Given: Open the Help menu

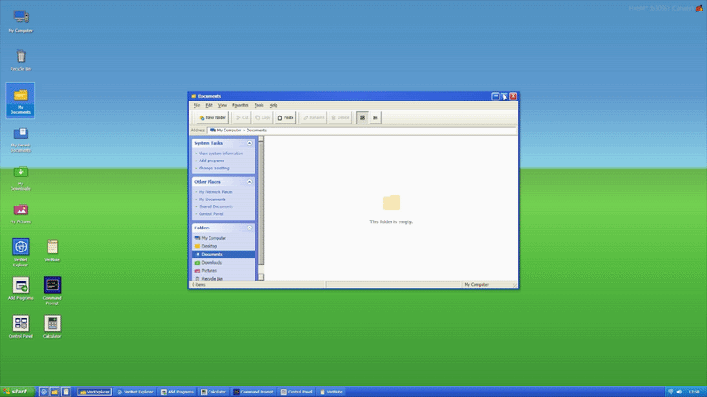Looking at the screenshot, I should pyautogui.click(x=273, y=105).
